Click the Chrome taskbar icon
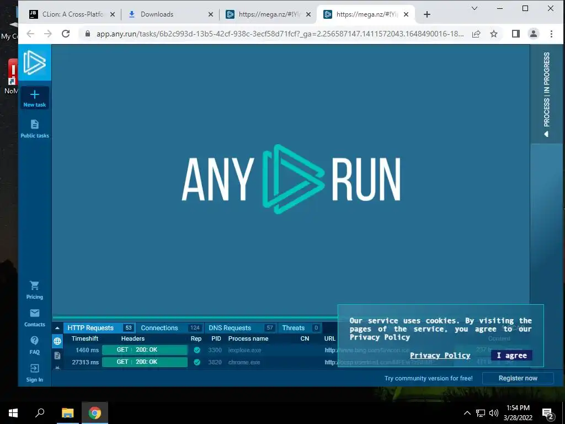The height and width of the screenshot is (424, 565). pyautogui.click(x=95, y=413)
